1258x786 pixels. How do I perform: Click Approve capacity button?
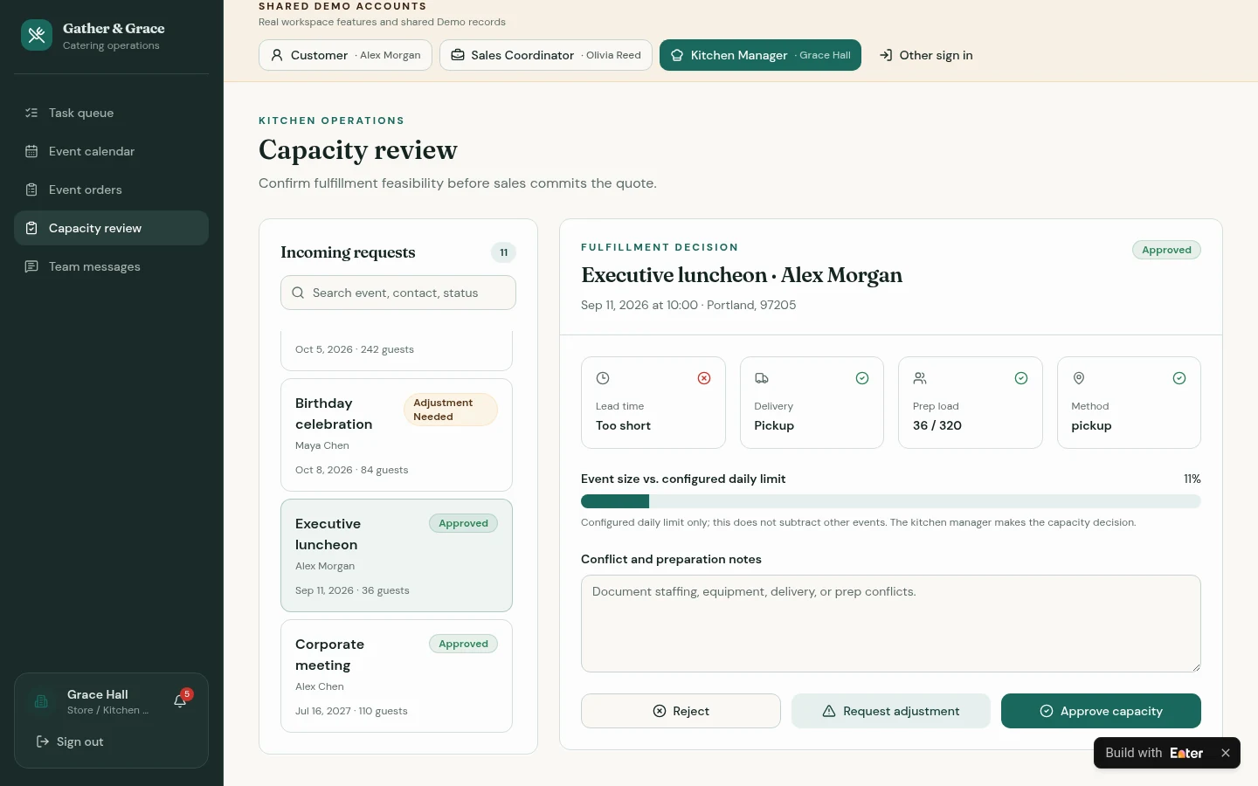click(x=1101, y=711)
